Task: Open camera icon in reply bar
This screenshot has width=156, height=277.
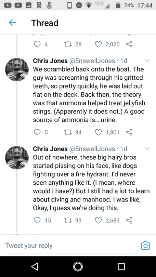Action: [x=146, y=246]
